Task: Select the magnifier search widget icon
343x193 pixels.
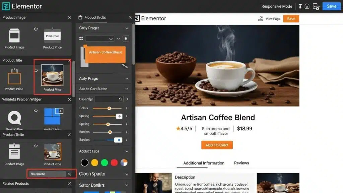Action: pyautogui.click(x=14, y=118)
